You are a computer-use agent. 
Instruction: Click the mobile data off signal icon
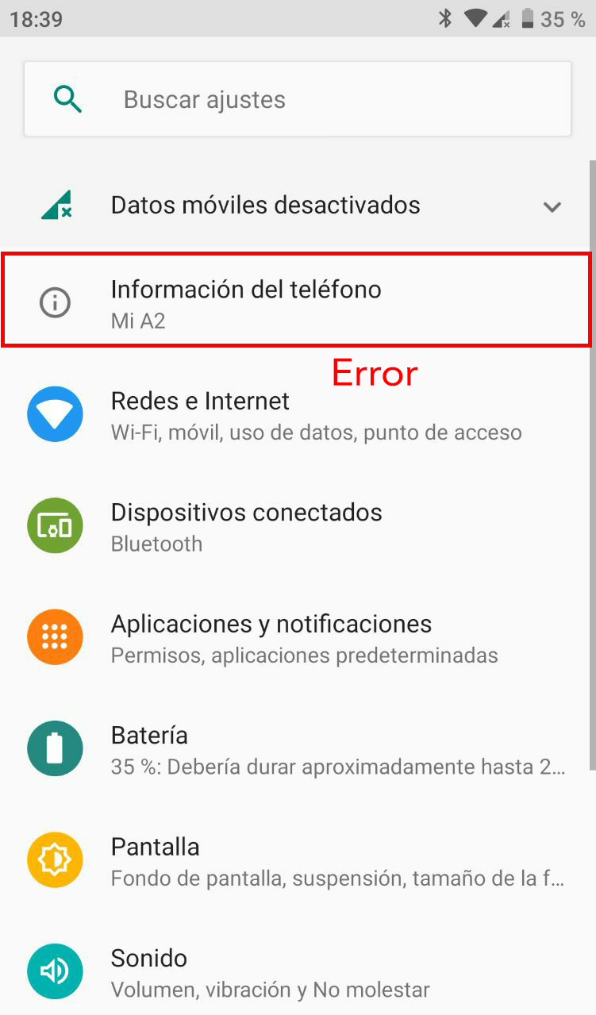[56, 205]
